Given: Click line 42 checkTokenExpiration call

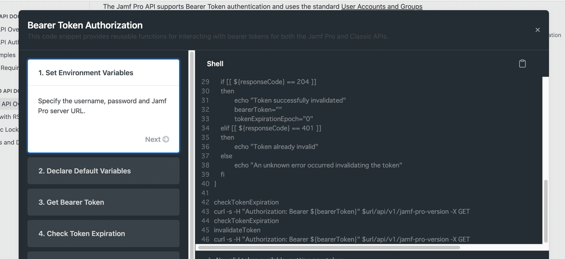Looking at the screenshot, I should coord(246,202).
